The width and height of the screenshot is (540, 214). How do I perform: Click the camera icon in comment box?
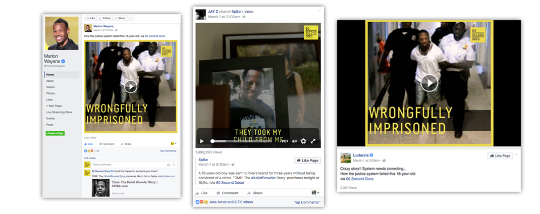169,165
